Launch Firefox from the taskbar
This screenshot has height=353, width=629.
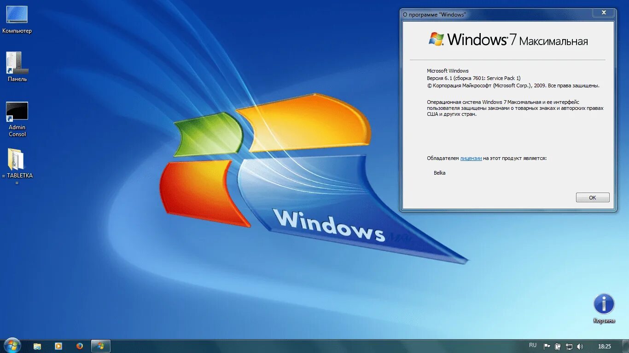pos(80,346)
